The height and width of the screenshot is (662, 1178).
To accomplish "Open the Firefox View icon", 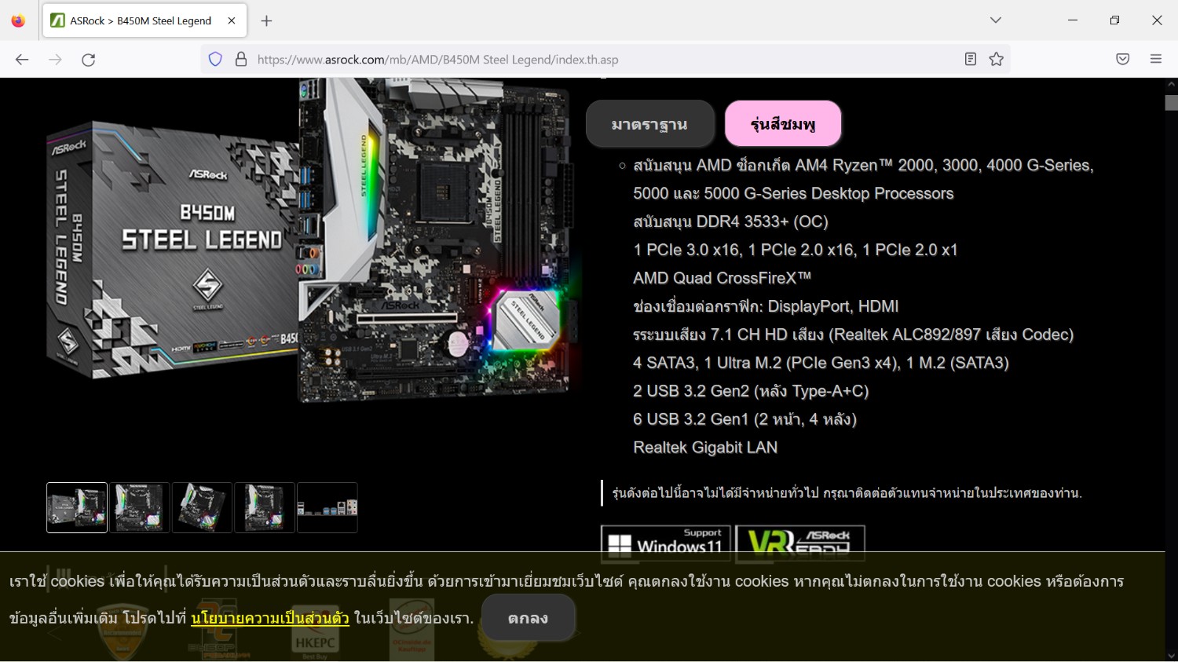I will [x=18, y=20].
